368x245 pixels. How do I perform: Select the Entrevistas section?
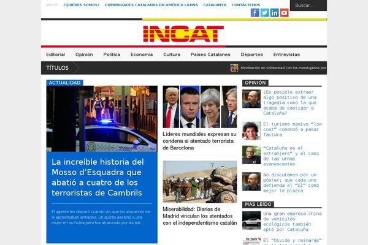coord(286,55)
